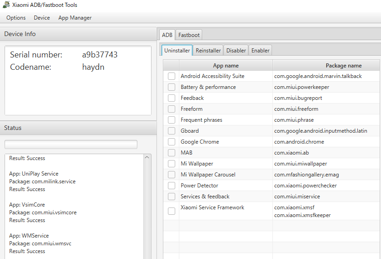Select the Frequent phrases checkbox
Screen dimensions: 381x259
(x=172, y=120)
